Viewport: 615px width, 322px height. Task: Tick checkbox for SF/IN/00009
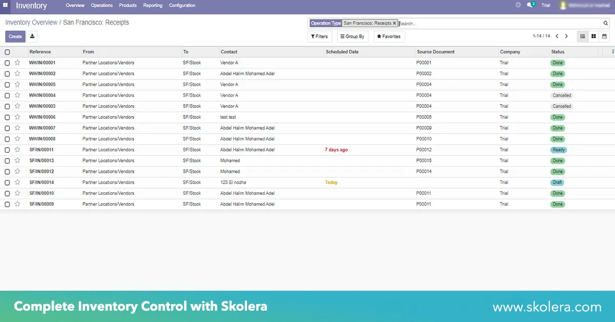(x=7, y=204)
